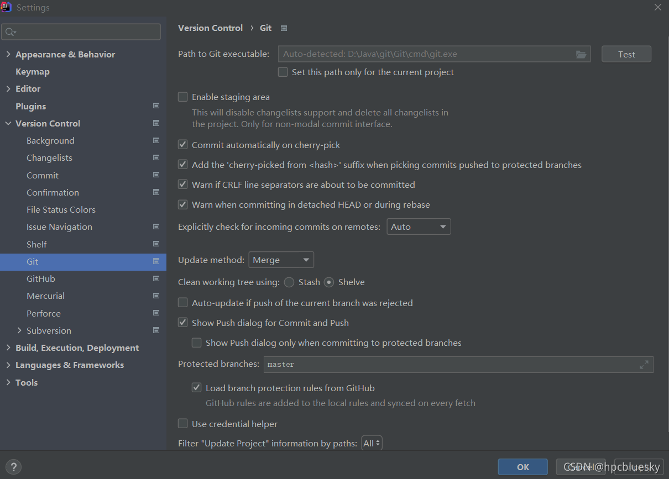This screenshot has width=669, height=479.
Task: Select File Status Colors in the tree
Action: (x=61, y=209)
